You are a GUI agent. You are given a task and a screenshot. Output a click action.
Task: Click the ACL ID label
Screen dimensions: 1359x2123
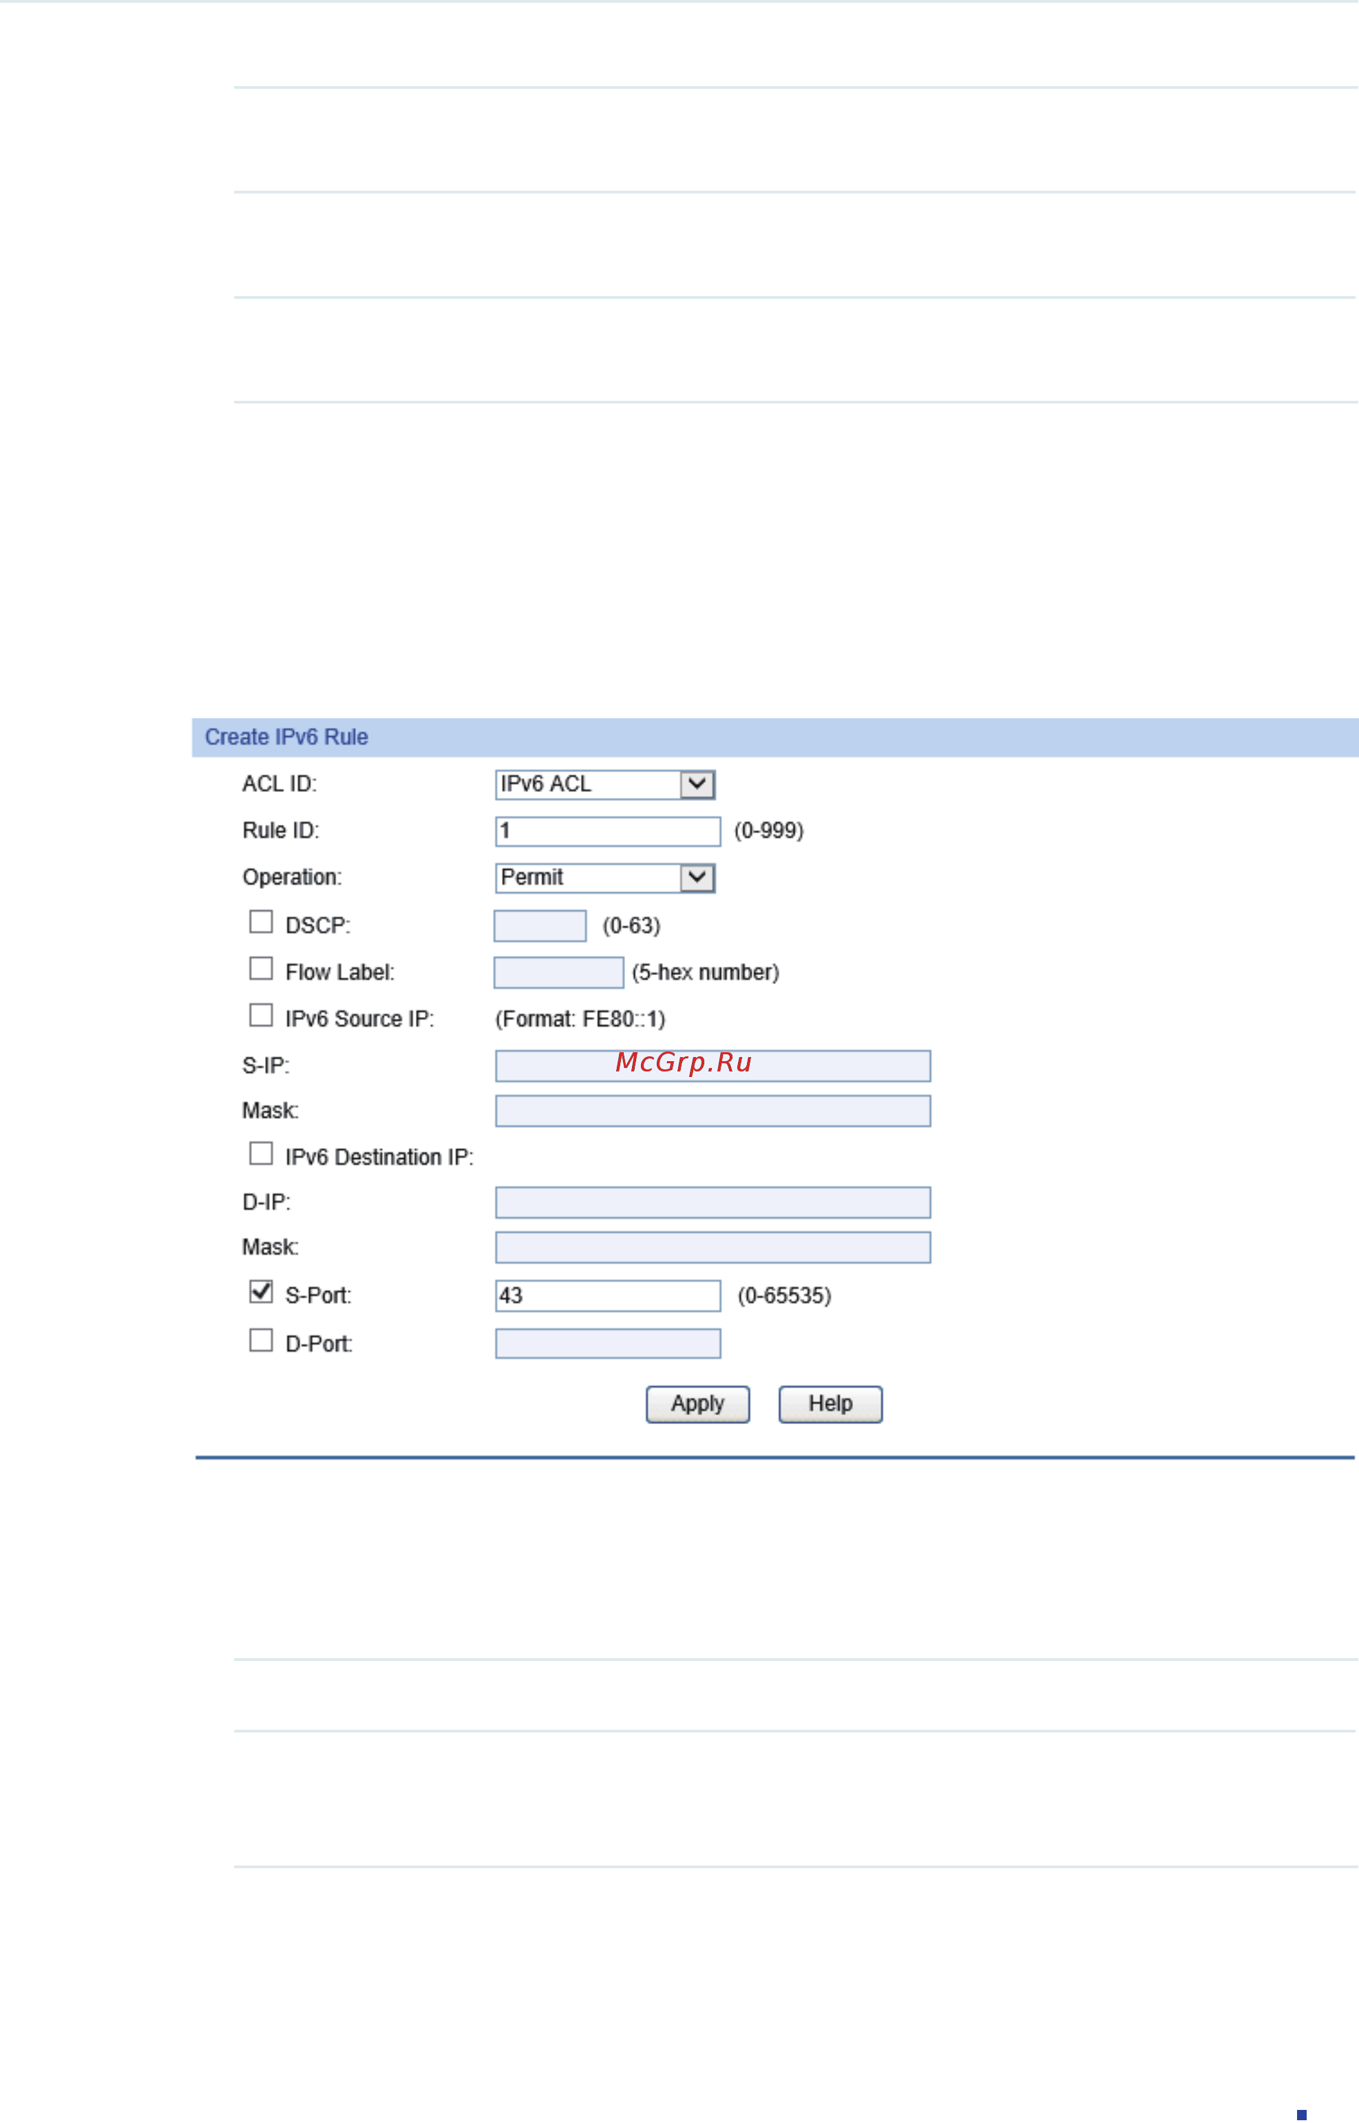pos(279,784)
